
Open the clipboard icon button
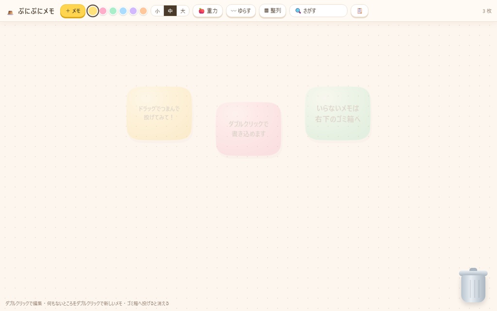point(360,11)
